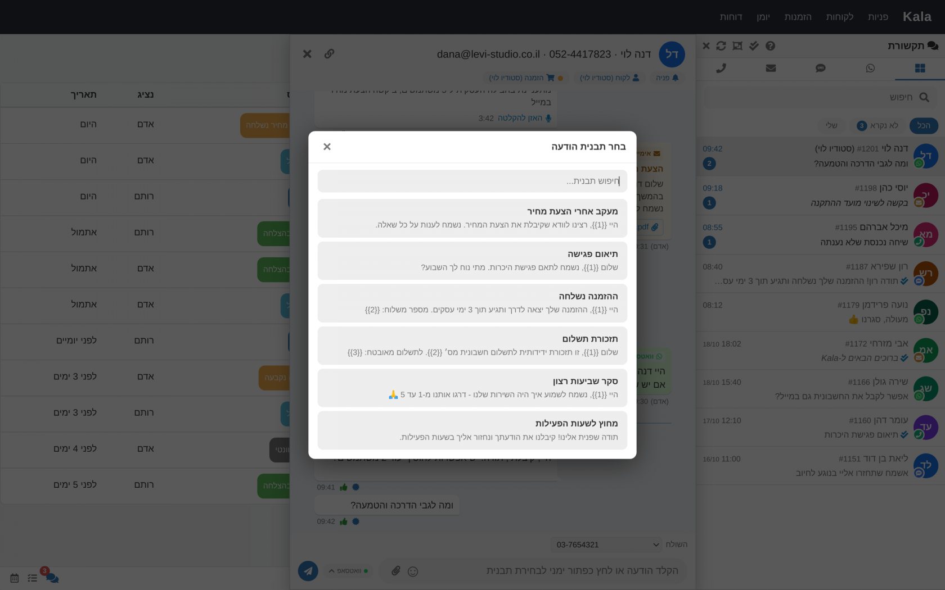Close the template picker dialog
The width and height of the screenshot is (945, 590).
pos(327,147)
